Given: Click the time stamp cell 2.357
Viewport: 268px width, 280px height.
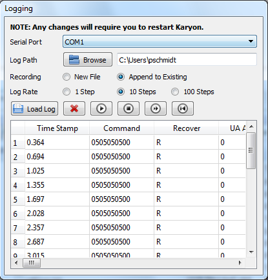Looking at the screenshot, I should (57, 228).
